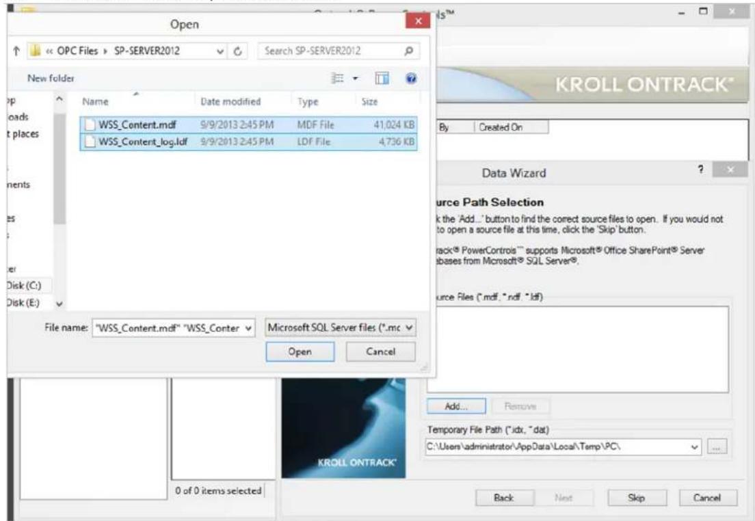Select the WSS_Content.mdf file icon
This screenshot has height=521, width=755.
90,124
